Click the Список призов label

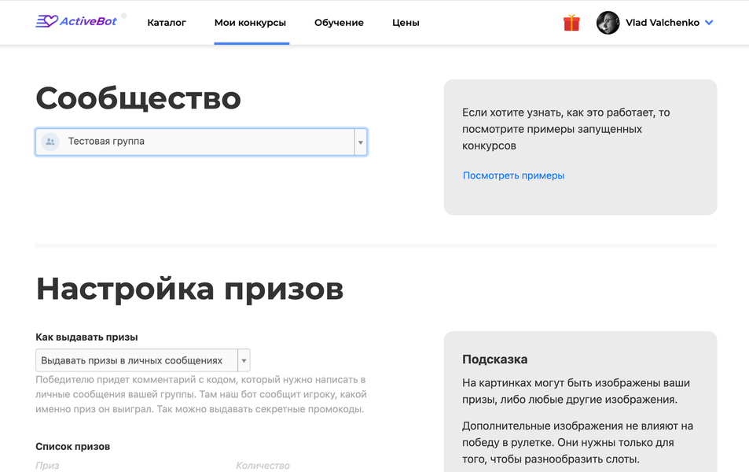[72, 446]
